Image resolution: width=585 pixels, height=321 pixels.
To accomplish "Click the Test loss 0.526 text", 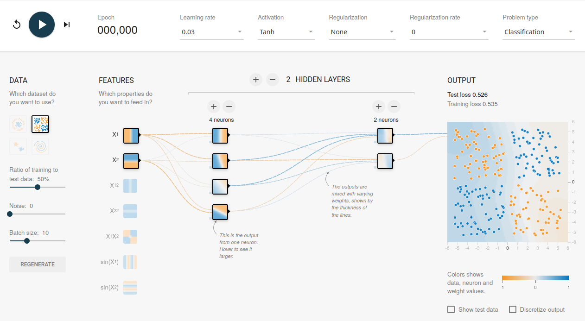I will pos(467,94).
